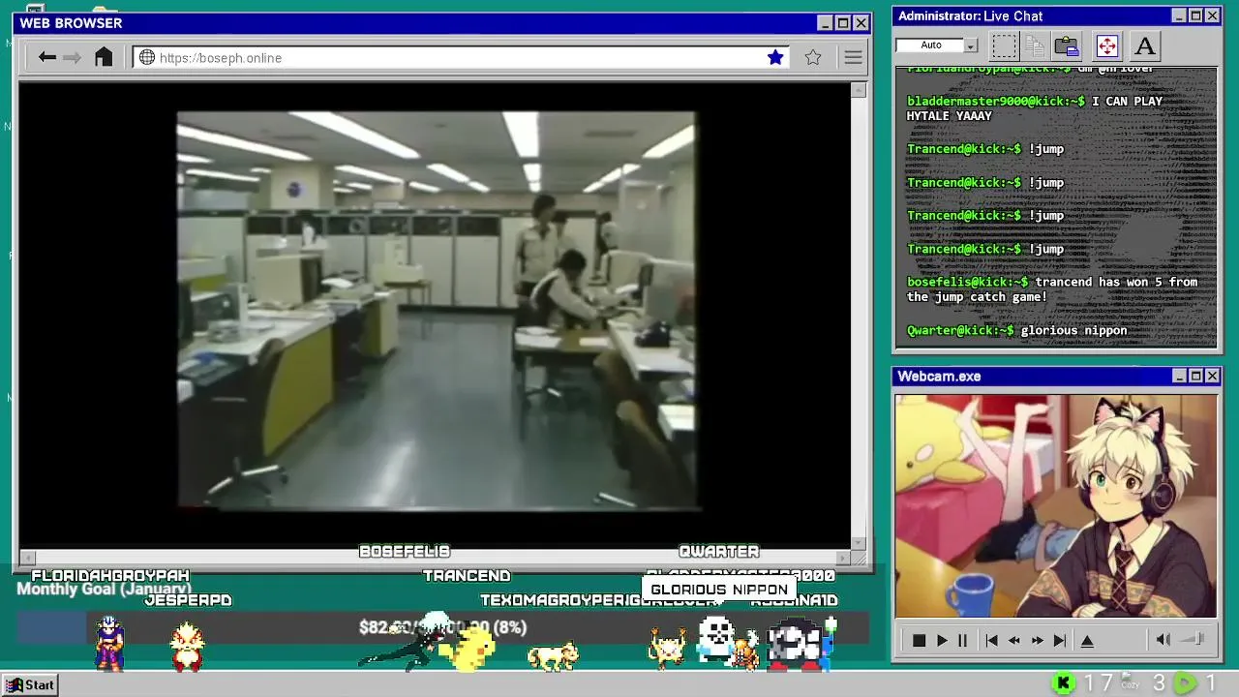Click the browser horizontal scrollbar left arrow
Viewport: 1239px width, 697px height.
[x=28, y=558]
